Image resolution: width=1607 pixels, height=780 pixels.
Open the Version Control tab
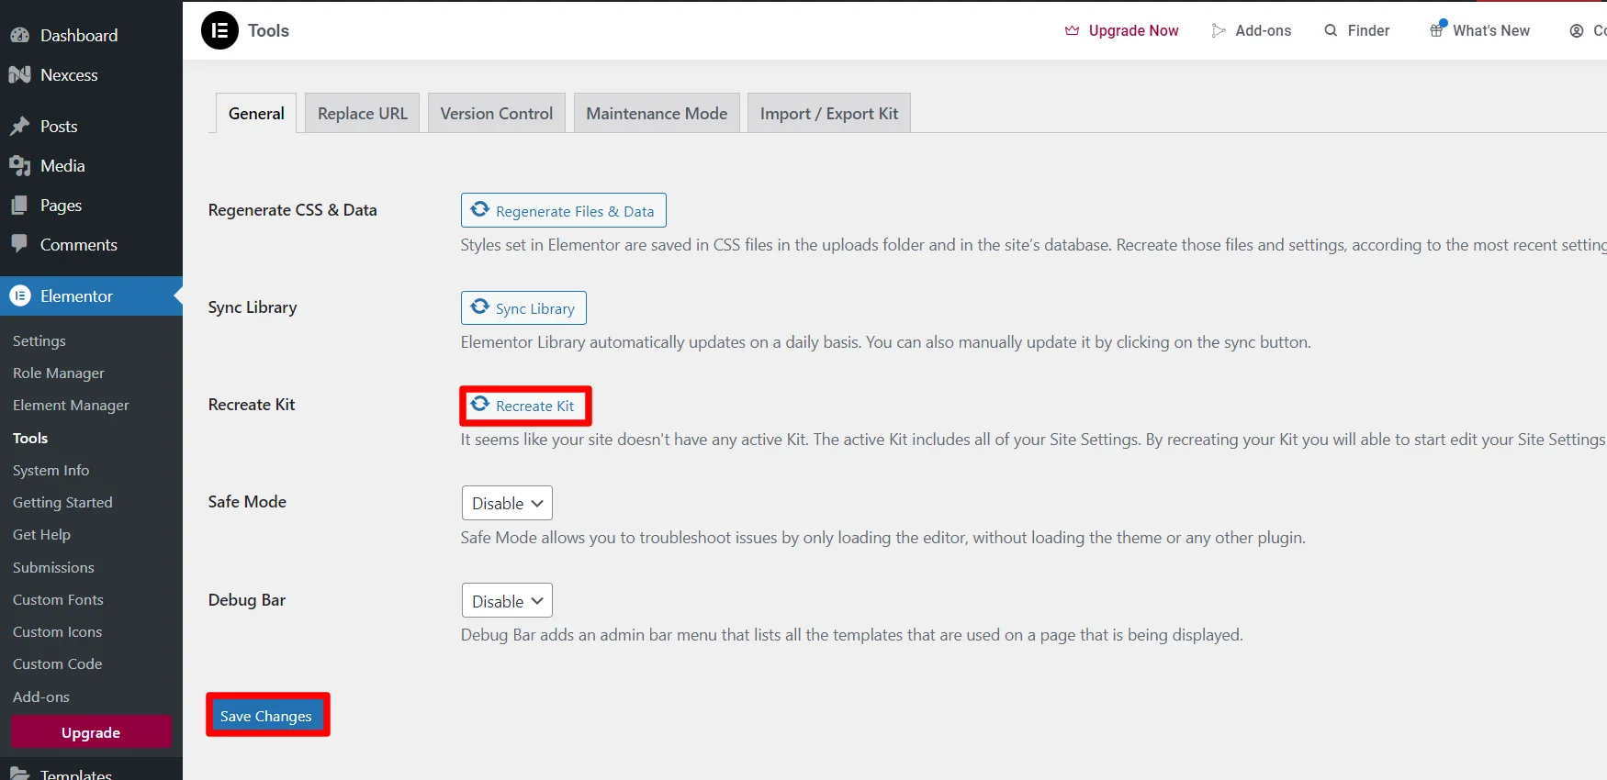497,113
